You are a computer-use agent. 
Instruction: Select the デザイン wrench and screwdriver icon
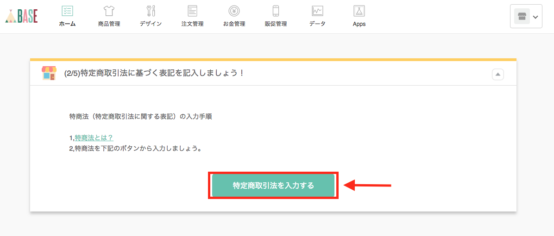click(x=151, y=11)
